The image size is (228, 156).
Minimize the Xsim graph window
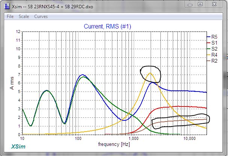[x=190, y=4]
